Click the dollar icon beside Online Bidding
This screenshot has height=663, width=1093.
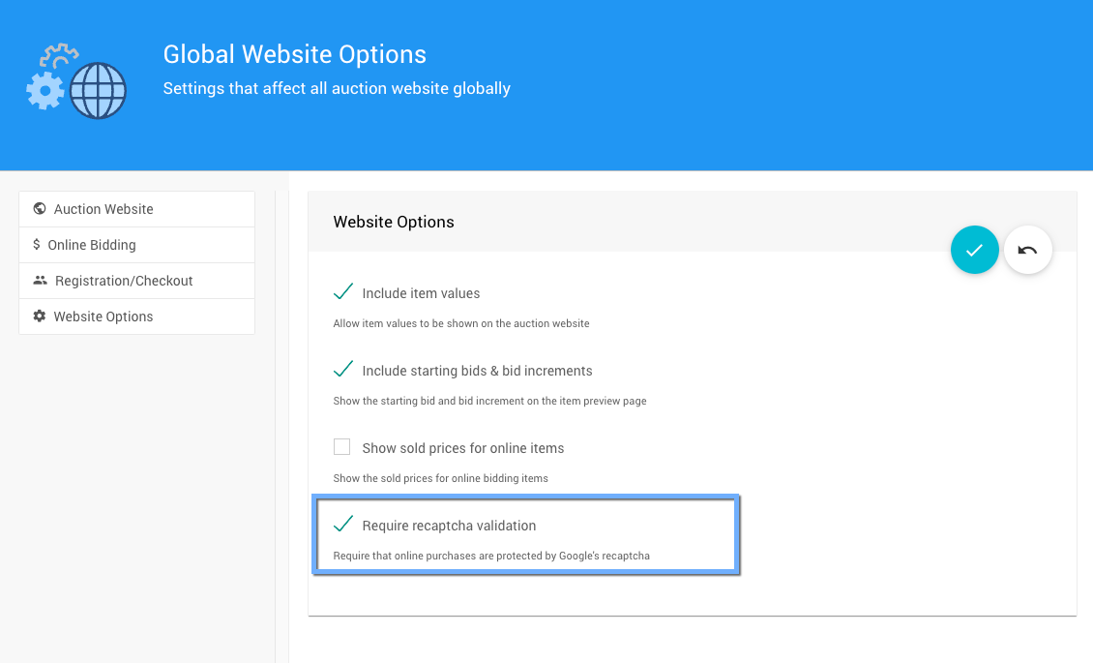point(37,245)
